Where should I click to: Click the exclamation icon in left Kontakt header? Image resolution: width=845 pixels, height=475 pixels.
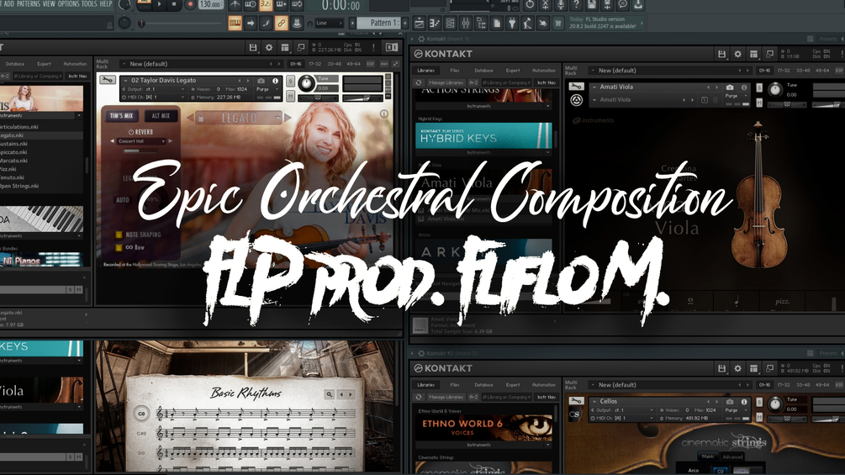click(x=373, y=47)
